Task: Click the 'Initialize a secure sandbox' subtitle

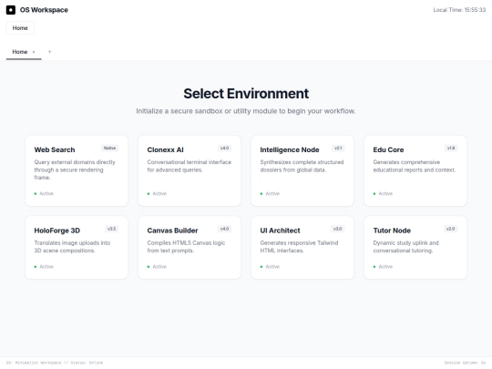Action: click(x=246, y=111)
